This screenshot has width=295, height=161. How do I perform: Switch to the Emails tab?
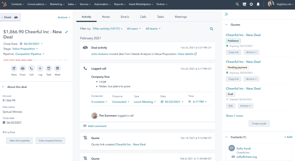[x=125, y=17]
